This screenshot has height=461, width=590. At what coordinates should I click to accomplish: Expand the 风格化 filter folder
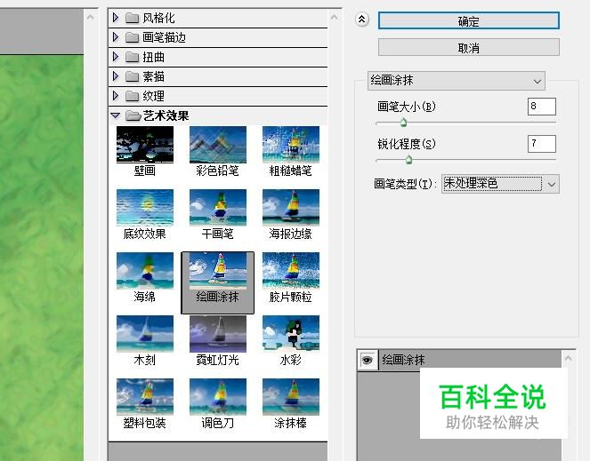[116, 17]
